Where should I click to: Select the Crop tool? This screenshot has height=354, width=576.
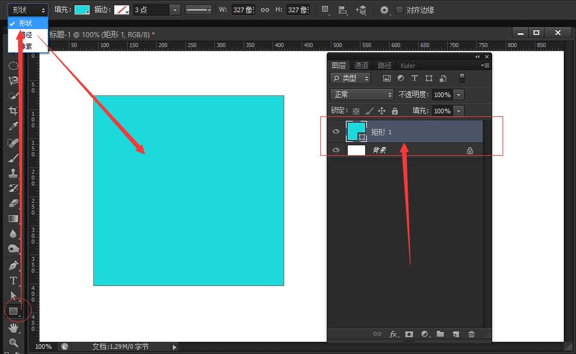click(x=12, y=110)
